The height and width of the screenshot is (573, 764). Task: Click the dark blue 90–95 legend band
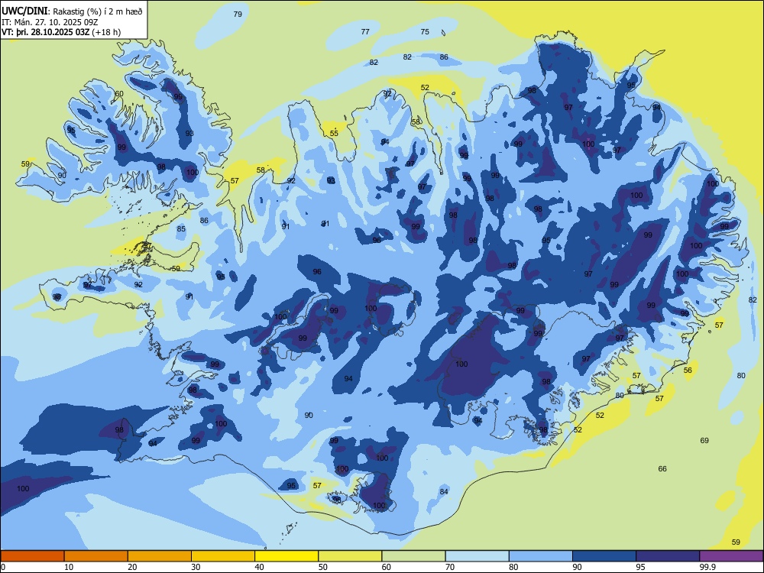pyautogui.click(x=604, y=556)
